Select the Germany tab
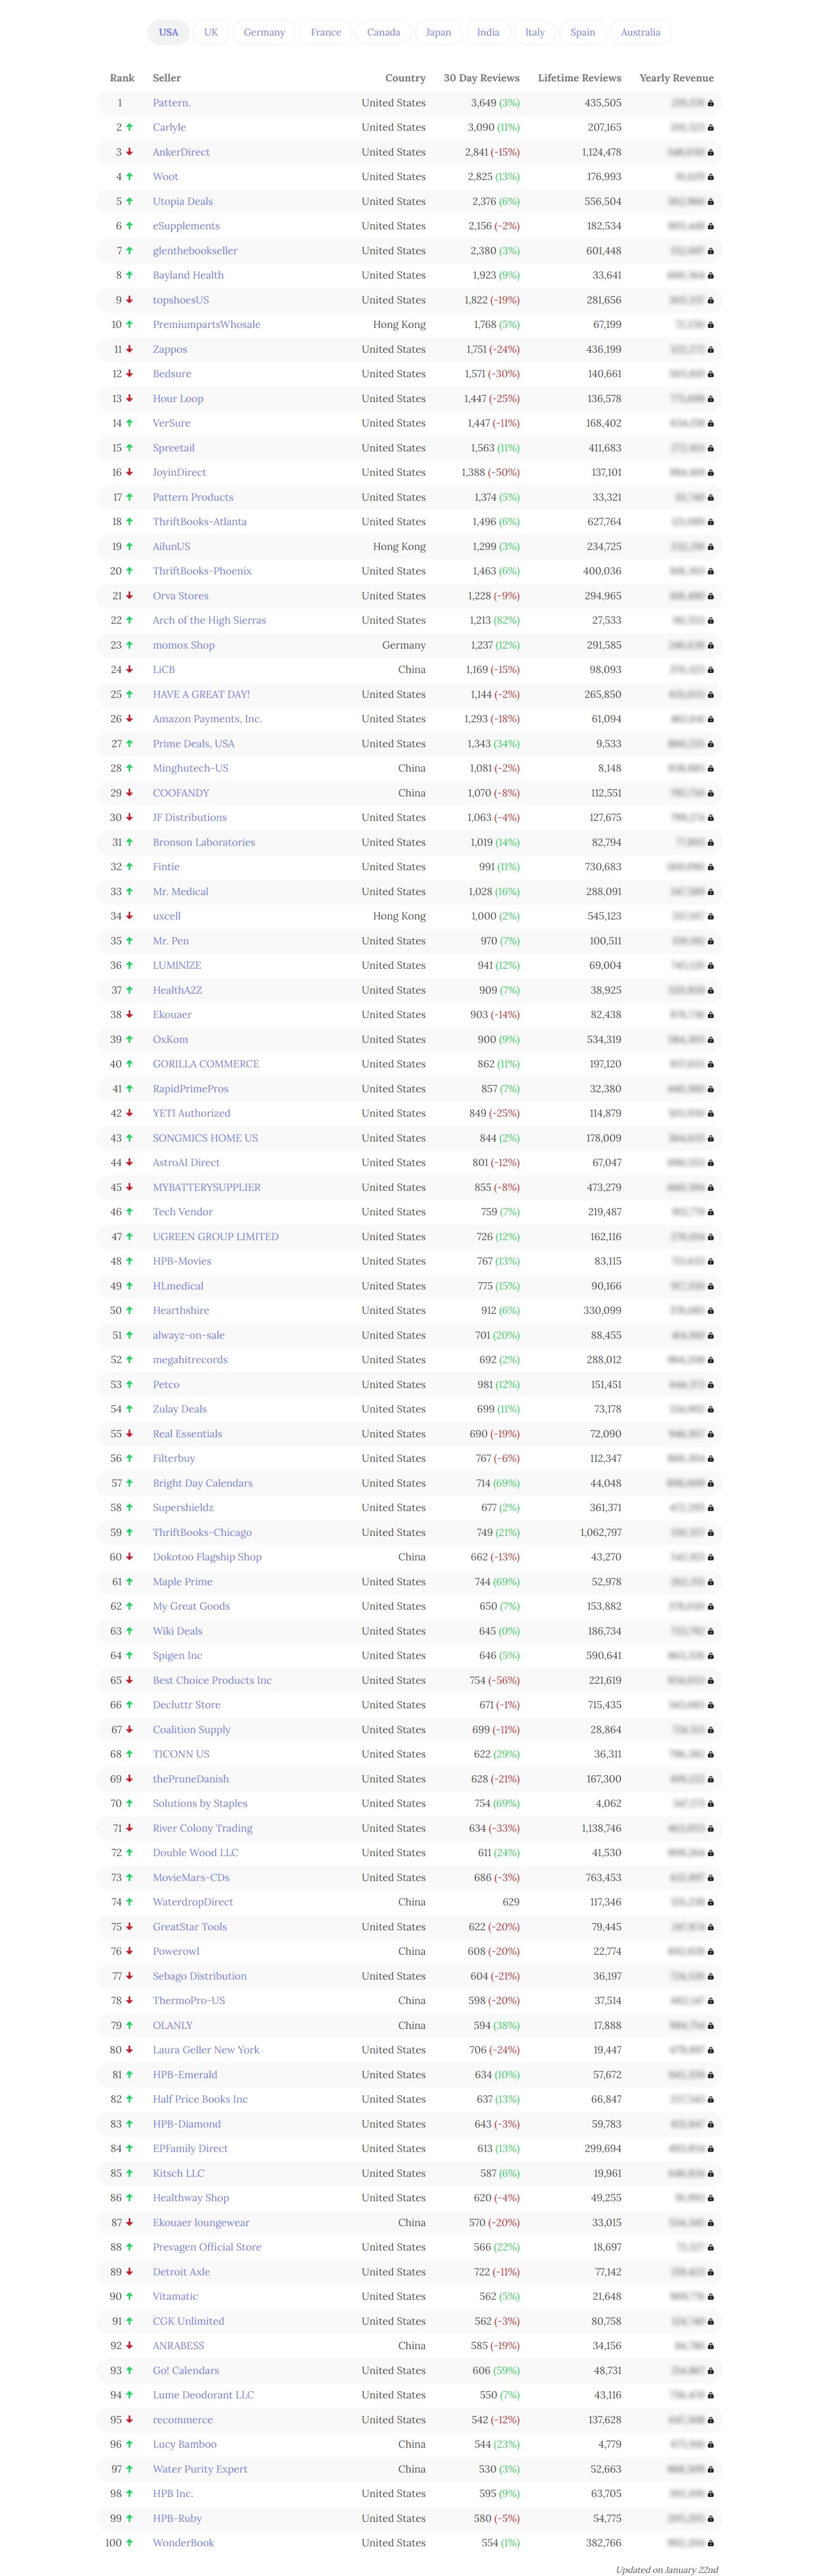Screen dimensions: 813x2576 (x=264, y=32)
